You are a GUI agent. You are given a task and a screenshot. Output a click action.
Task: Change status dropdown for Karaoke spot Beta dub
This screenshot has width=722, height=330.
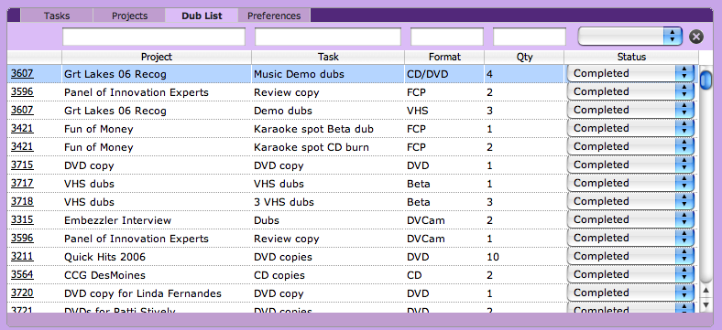(630, 128)
